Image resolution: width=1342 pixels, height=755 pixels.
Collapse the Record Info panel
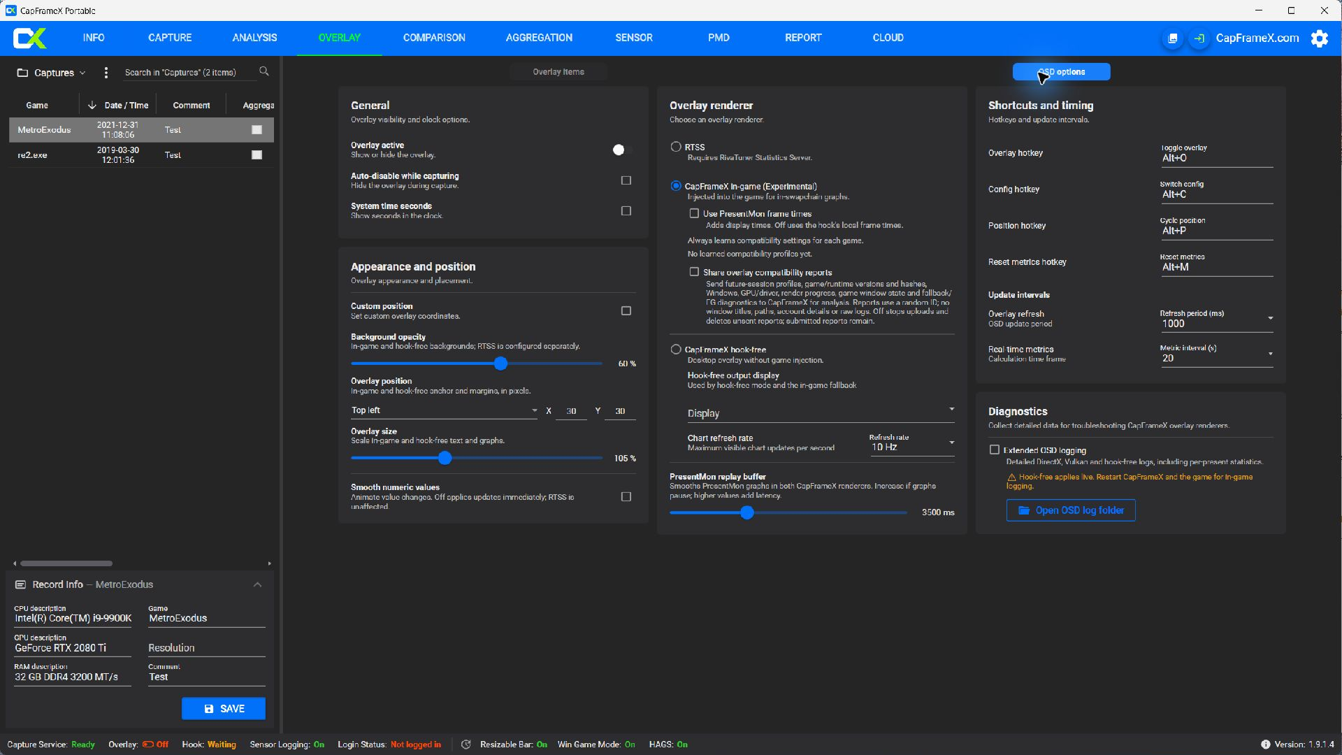pyautogui.click(x=257, y=584)
